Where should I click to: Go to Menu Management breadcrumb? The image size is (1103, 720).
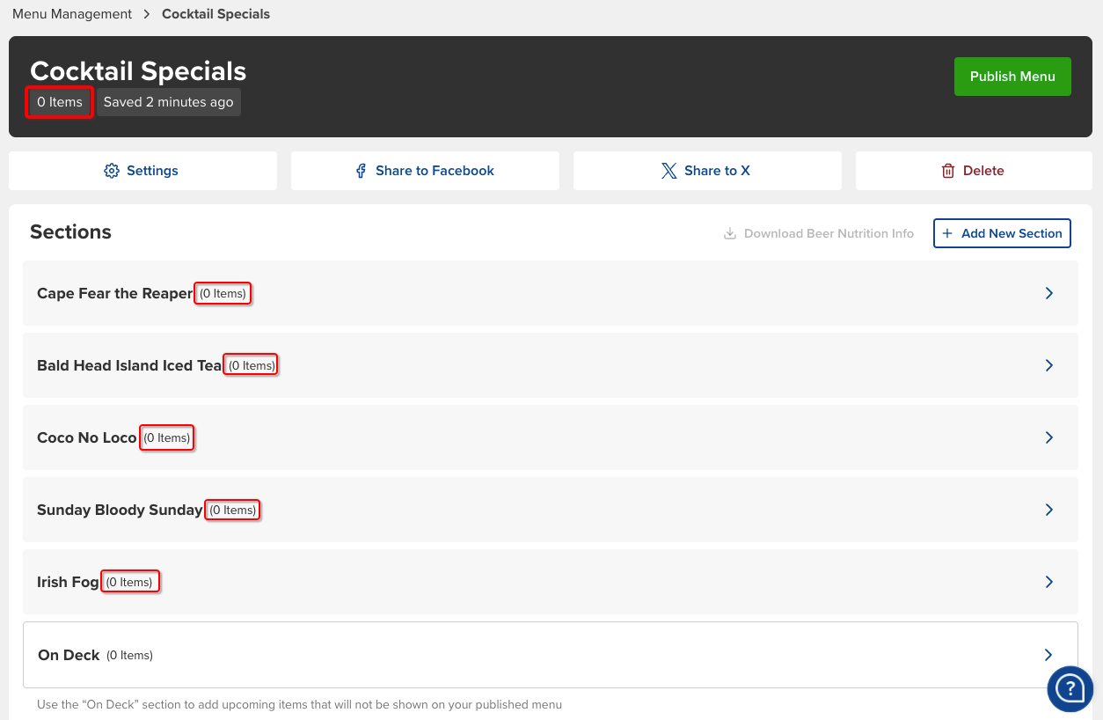tap(72, 14)
